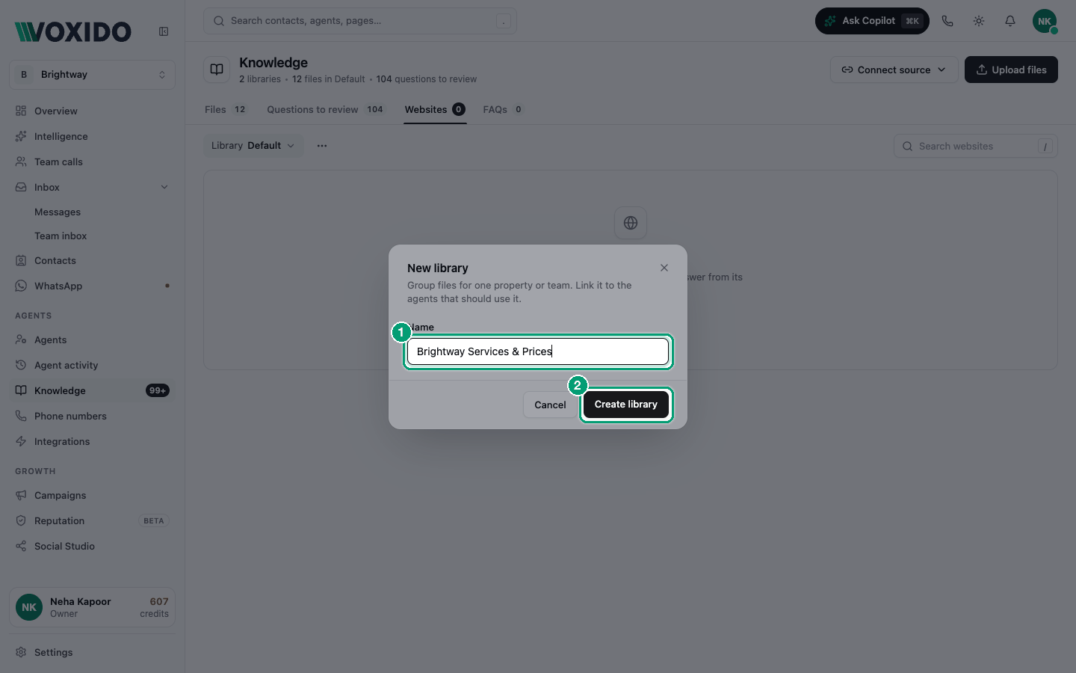The image size is (1076, 673).
Task: Open the Connect source dropdown
Action: tap(894, 70)
